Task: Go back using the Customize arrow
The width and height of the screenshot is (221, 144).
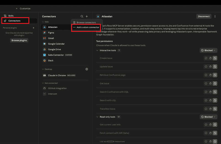Action: (17, 9)
